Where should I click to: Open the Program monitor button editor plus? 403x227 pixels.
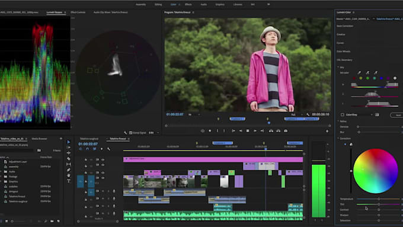(x=327, y=131)
